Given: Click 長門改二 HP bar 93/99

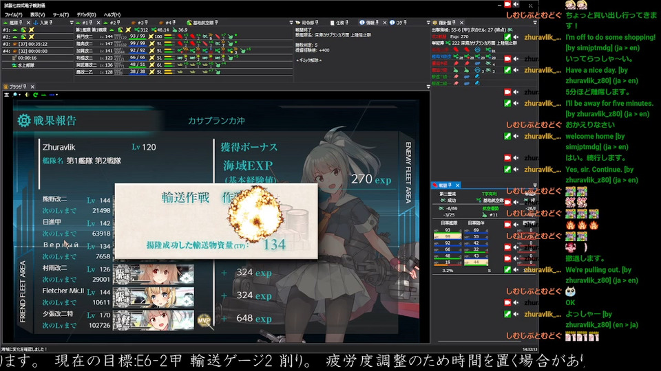Looking at the screenshot, I should pyautogui.click(x=138, y=36).
